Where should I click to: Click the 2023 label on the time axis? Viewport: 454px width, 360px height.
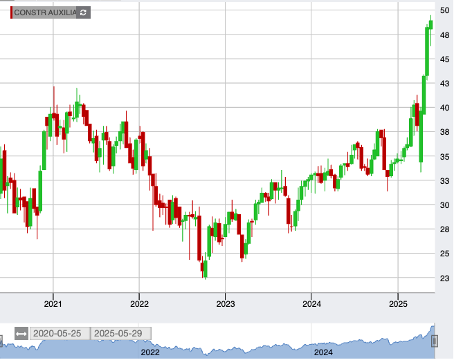tap(225, 304)
